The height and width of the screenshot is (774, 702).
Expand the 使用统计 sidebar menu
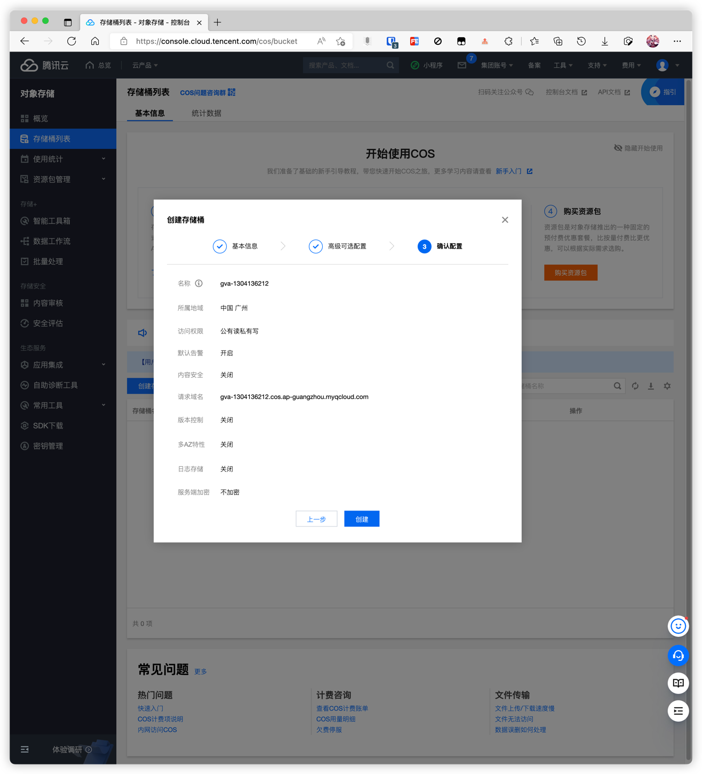[63, 159]
